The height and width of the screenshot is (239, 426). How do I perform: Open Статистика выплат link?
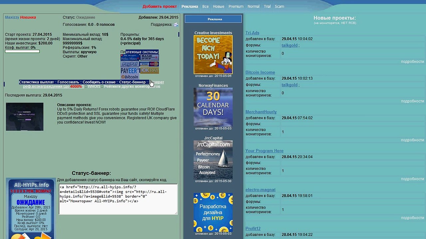coord(36,82)
